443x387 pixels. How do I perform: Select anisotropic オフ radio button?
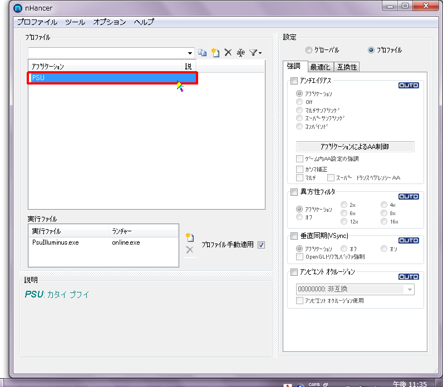tap(299, 217)
